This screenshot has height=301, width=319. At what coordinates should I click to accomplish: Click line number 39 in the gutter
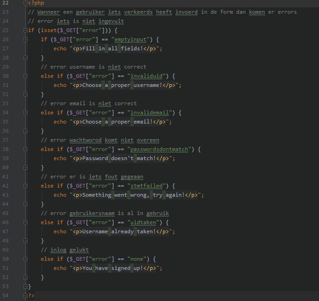pyautogui.click(x=5, y=158)
